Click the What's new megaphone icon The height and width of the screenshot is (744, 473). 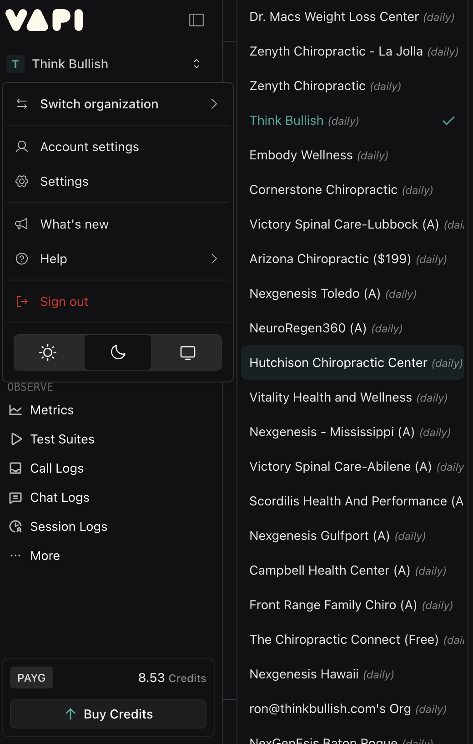pos(22,224)
